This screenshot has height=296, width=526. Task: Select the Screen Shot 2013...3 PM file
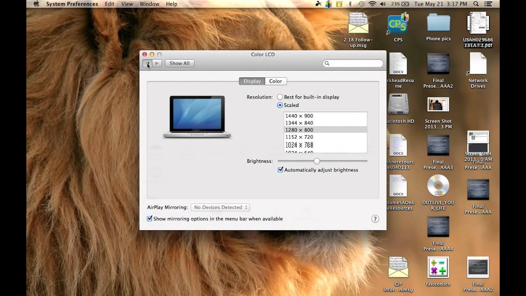438,105
